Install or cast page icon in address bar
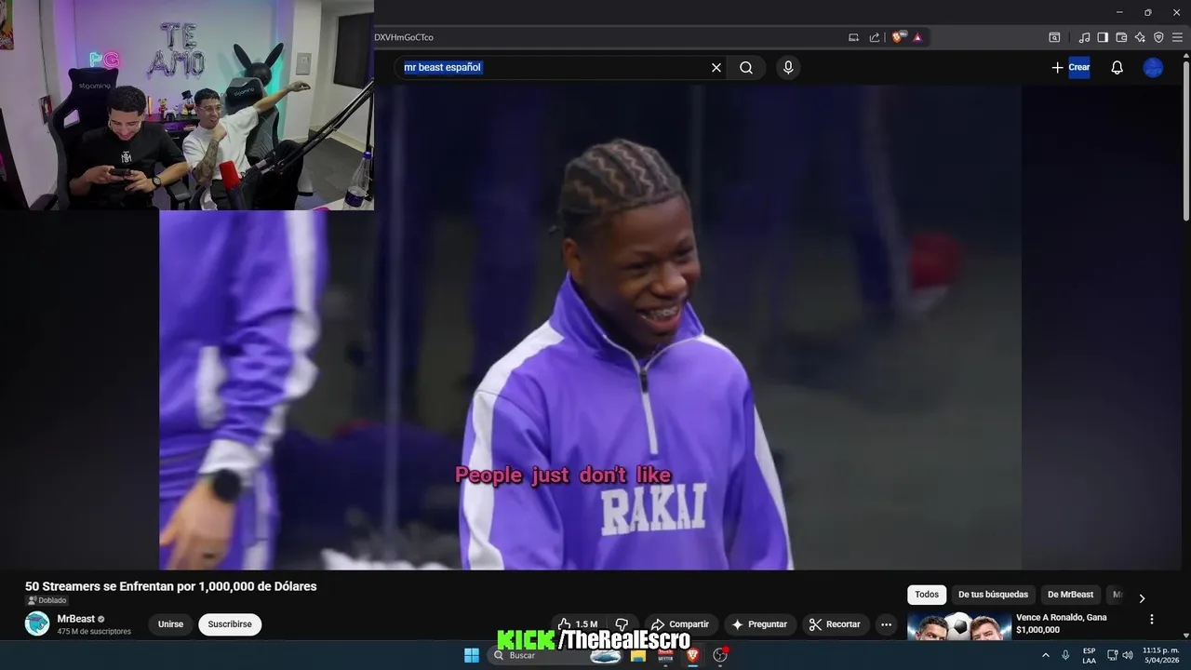This screenshot has width=1191, height=670. point(853,37)
